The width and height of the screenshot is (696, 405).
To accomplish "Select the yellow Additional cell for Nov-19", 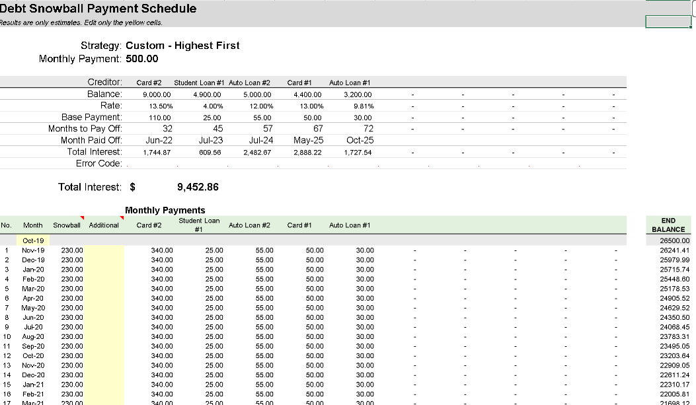I will 104,250.
